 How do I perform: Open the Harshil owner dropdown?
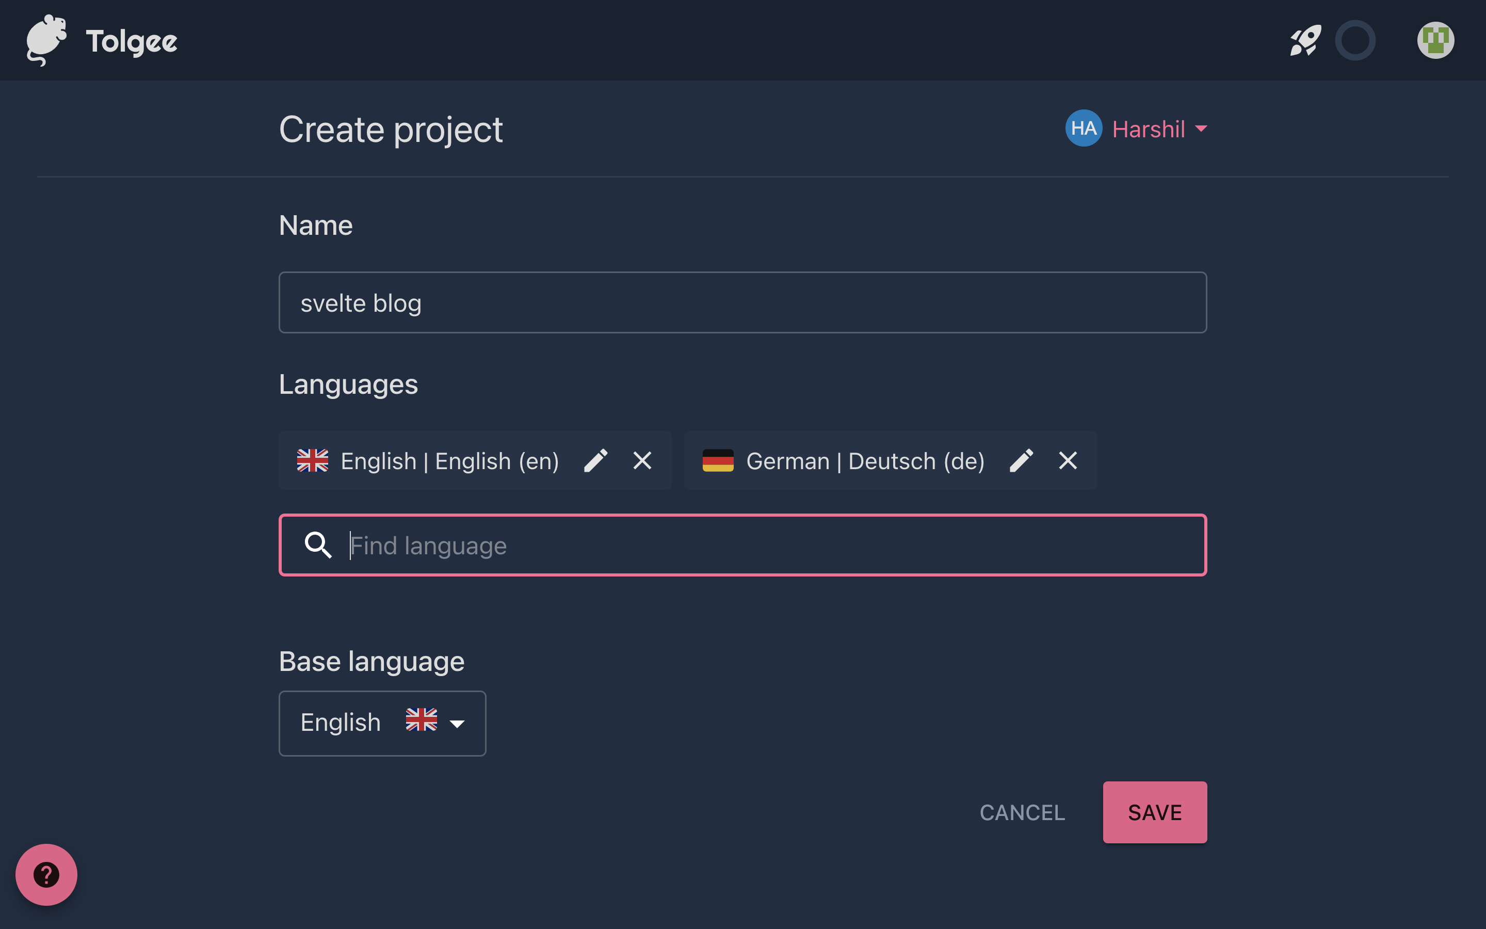click(x=1158, y=129)
